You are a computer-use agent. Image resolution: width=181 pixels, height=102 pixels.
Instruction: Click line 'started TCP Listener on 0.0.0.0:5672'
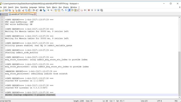click(26, 88)
